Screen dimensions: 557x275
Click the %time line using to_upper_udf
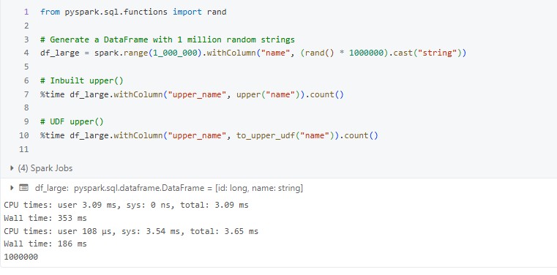click(209, 135)
